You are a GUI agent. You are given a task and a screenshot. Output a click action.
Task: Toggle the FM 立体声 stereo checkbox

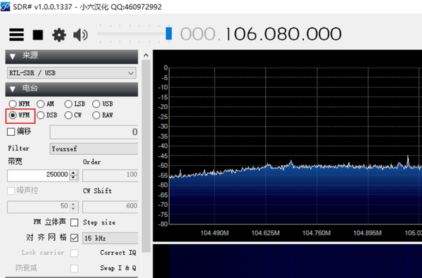click(75, 222)
